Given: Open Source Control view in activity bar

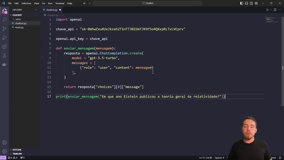Looking at the screenshot, I should click(4, 28).
